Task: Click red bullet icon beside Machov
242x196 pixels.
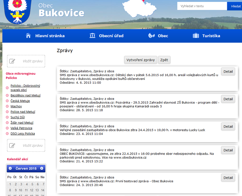Action: (7, 106)
